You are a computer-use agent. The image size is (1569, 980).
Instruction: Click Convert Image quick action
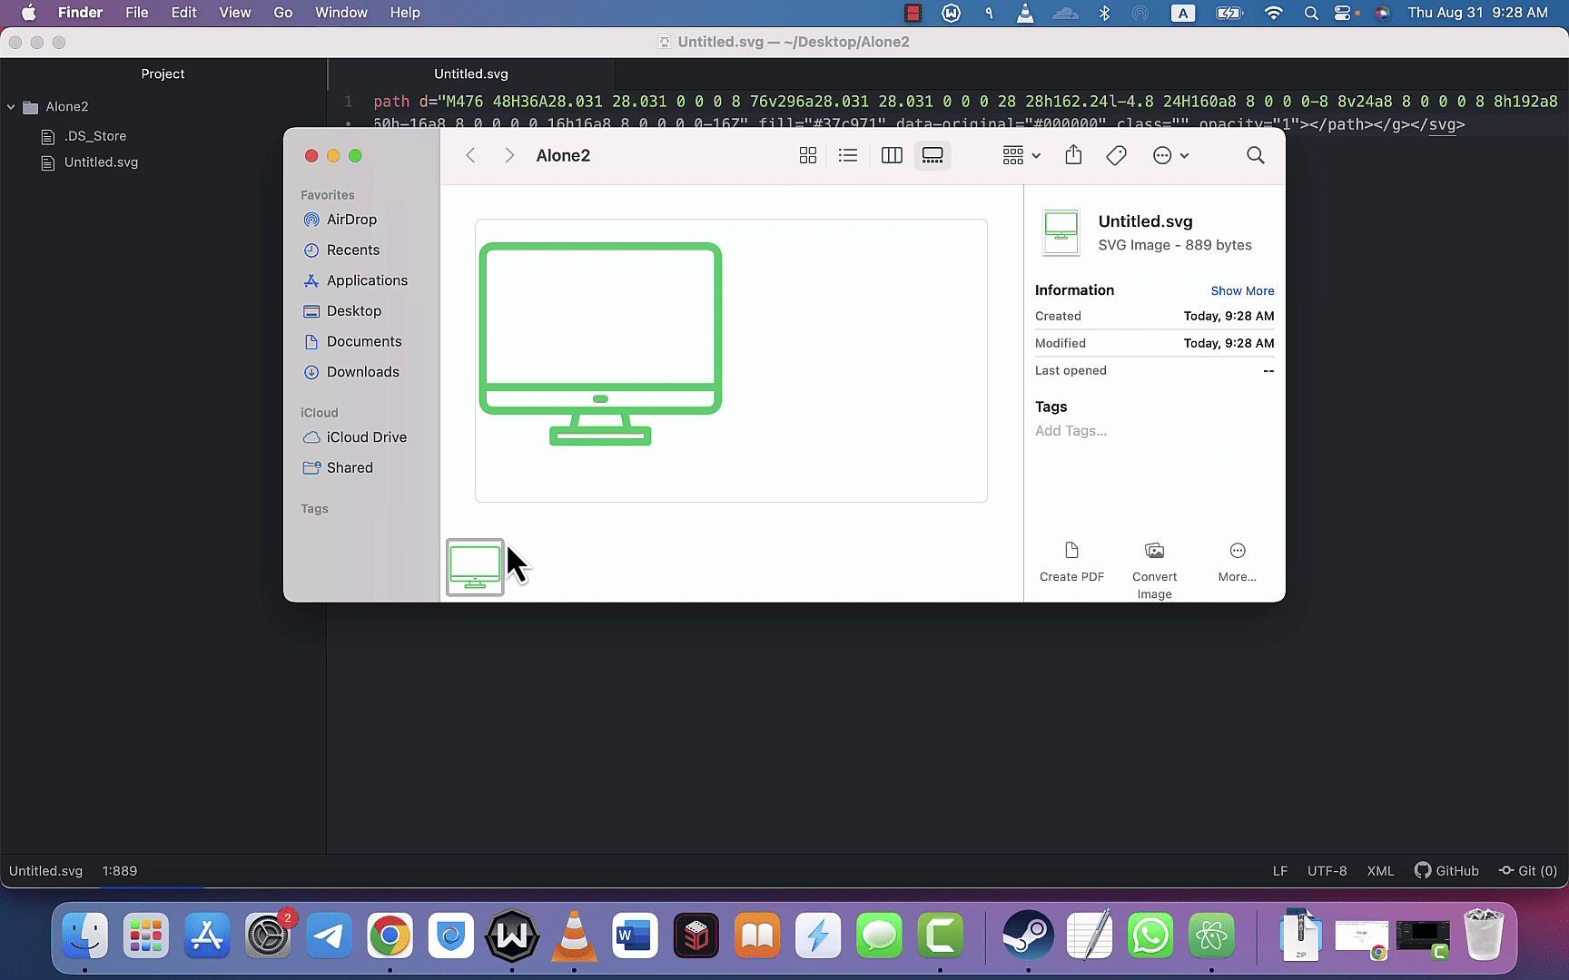coord(1154,571)
